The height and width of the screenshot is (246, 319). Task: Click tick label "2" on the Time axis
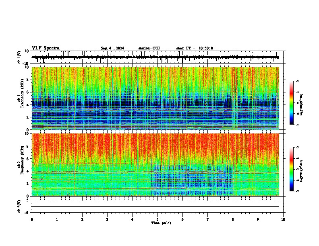tap(82, 219)
